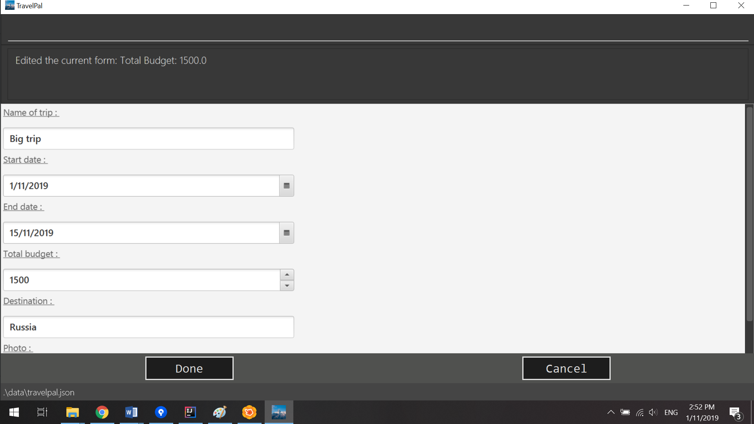Open the Action Center notifications icon
Viewport: 754px width, 424px height.
point(736,413)
